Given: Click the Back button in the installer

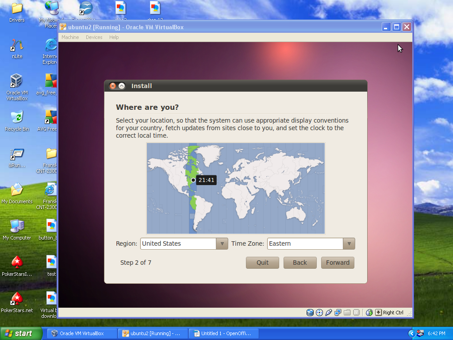Looking at the screenshot, I should click(x=300, y=263).
